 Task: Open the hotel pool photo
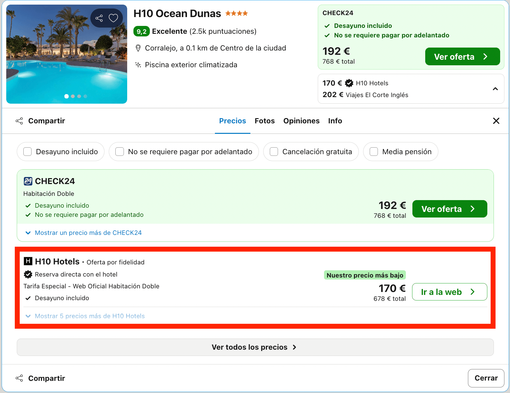coord(67,54)
